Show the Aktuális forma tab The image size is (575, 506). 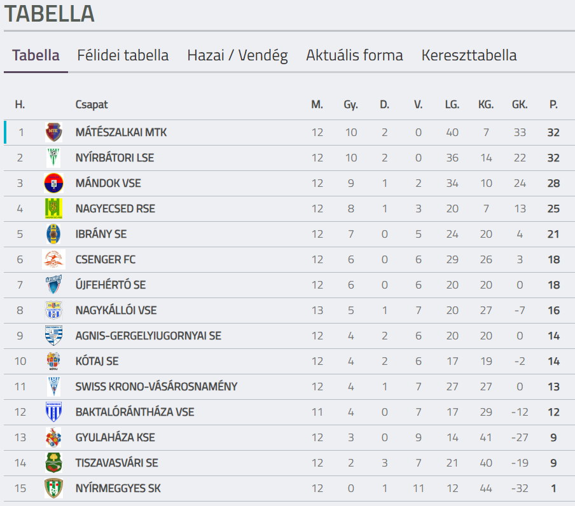tap(354, 55)
